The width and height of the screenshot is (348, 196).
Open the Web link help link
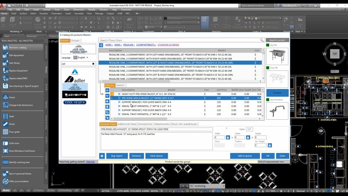[90, 162]
